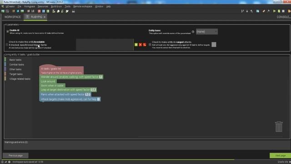Click the green add breed item button
Screen dimensions: 291x164
coord(136,45)
